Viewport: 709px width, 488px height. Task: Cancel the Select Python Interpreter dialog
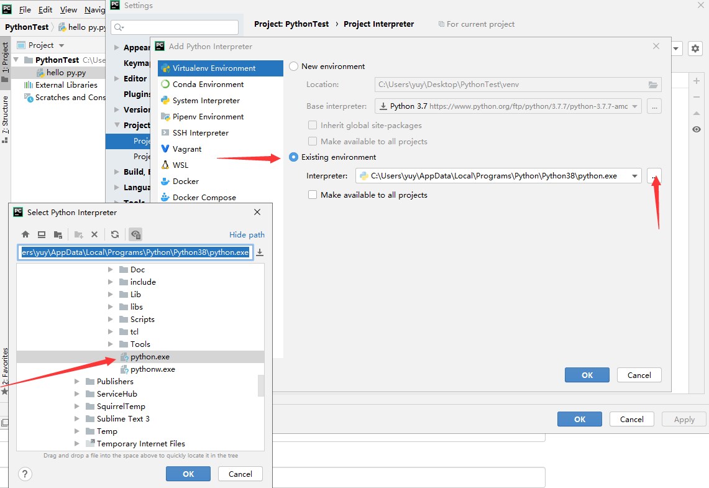click(x=240, y=474)
